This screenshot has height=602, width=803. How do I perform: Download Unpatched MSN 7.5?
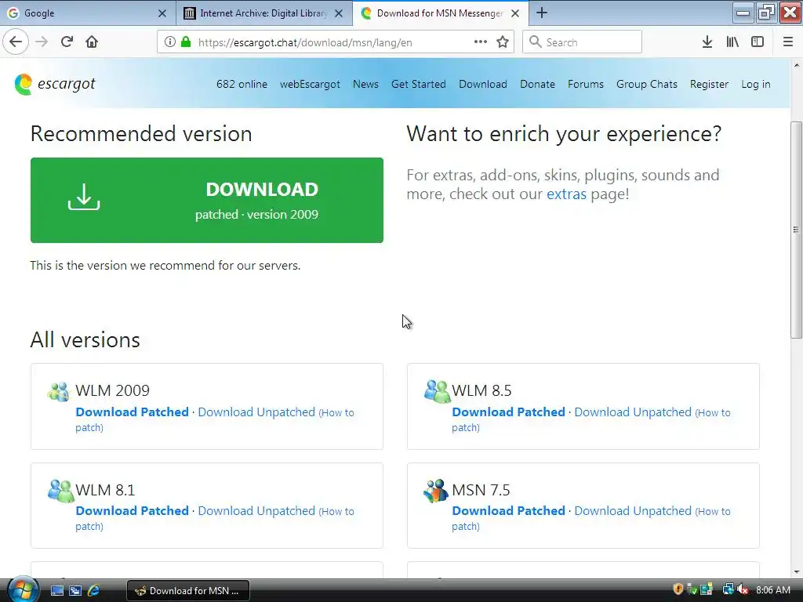633,511
